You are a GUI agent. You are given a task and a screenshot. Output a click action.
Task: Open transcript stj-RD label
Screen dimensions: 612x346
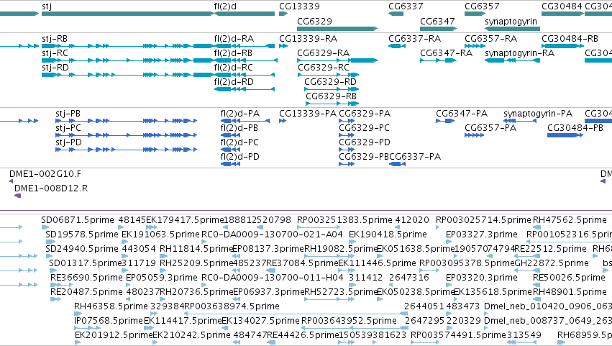pyautogui.click(x=55, y=68)
